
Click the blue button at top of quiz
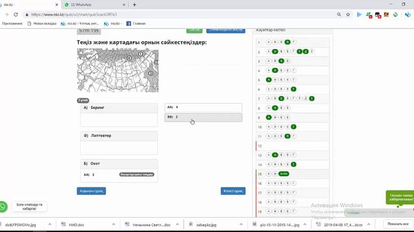pos(226,30)
